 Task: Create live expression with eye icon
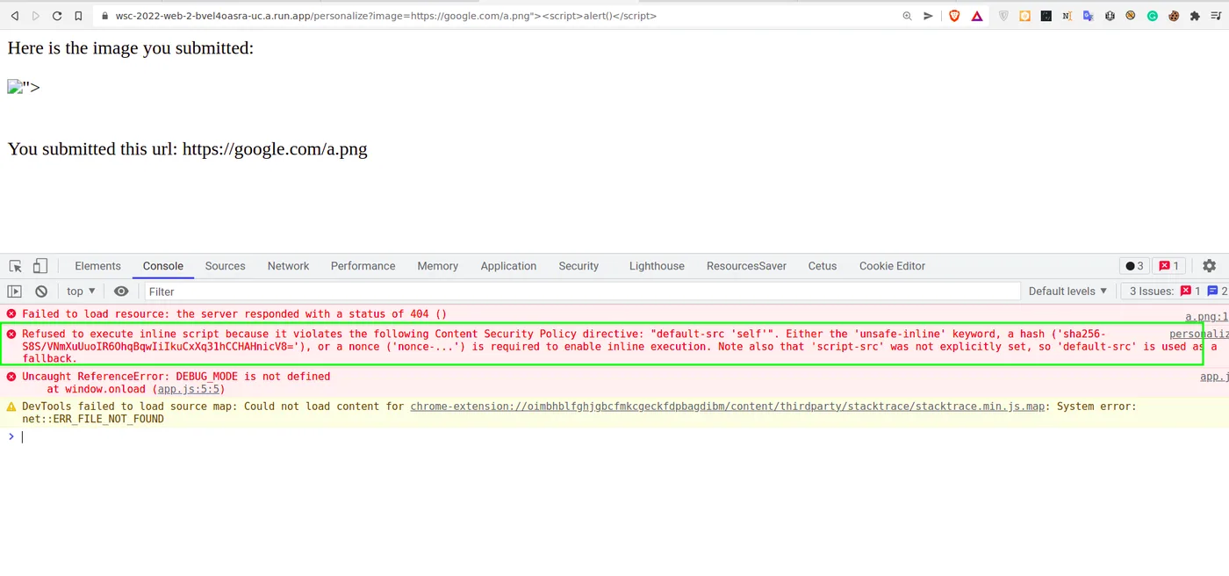pyautogui.click(x=121, y=292)
